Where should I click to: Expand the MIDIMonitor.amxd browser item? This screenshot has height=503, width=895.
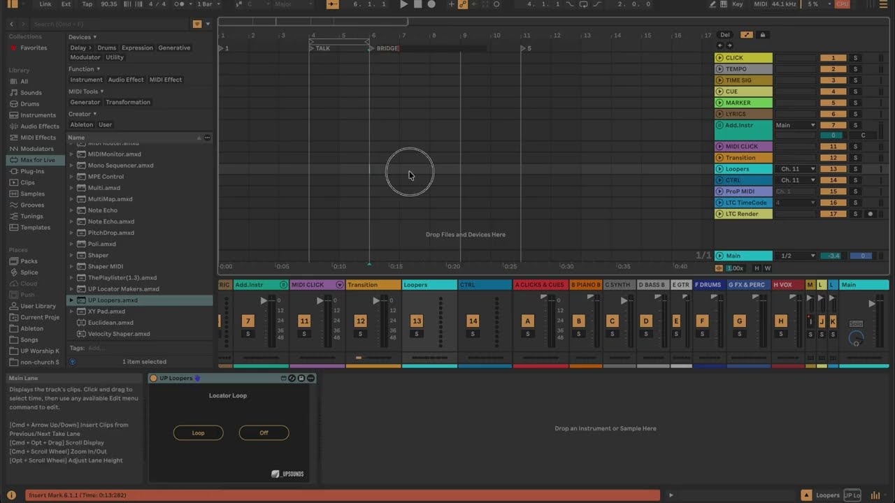71,154
